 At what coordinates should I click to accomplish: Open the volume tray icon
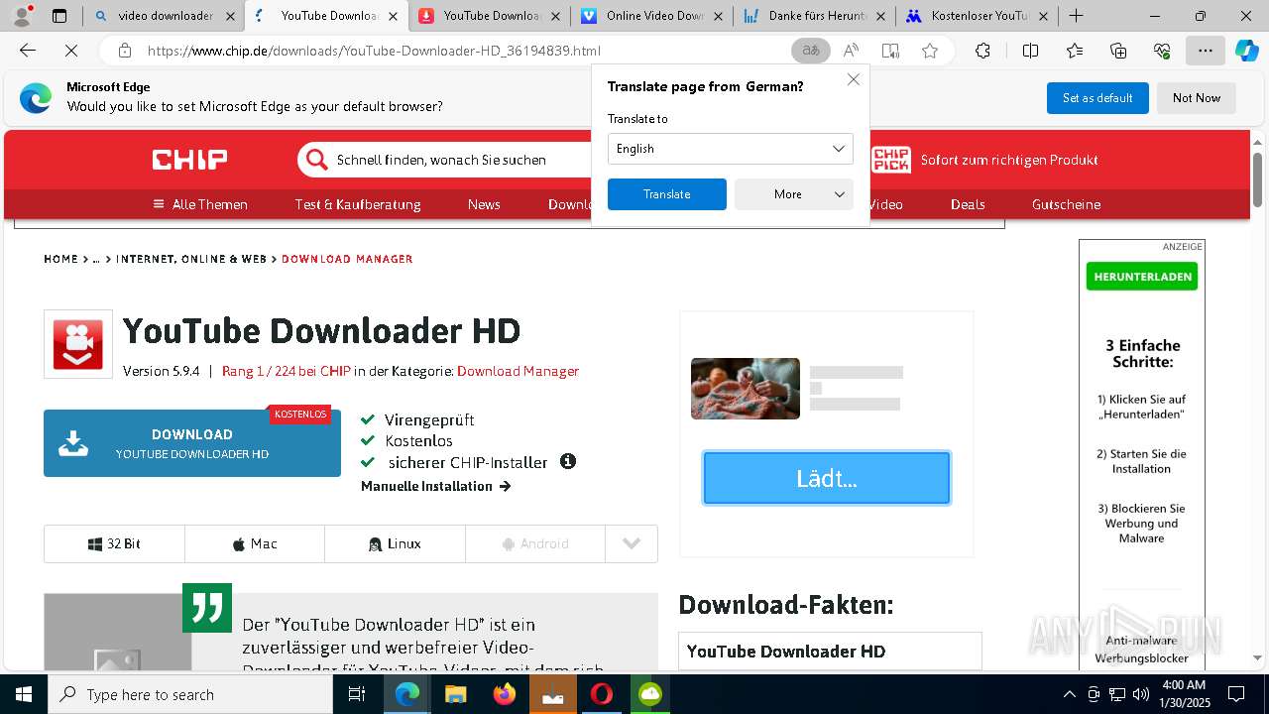[1140, 694]
